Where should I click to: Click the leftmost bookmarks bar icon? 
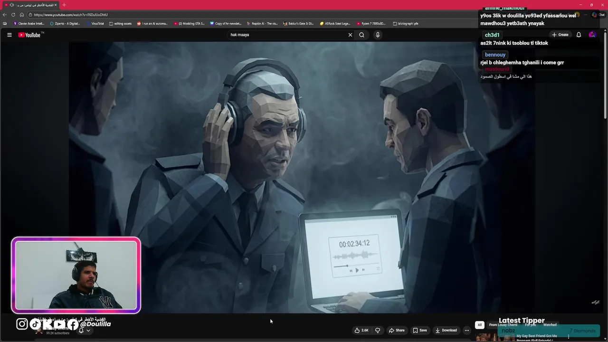click(5, 23)
